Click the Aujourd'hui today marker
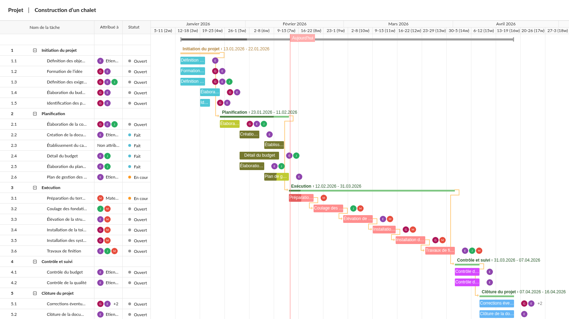The width and height of the screenshot is (569, 319). tap(302, 38)
